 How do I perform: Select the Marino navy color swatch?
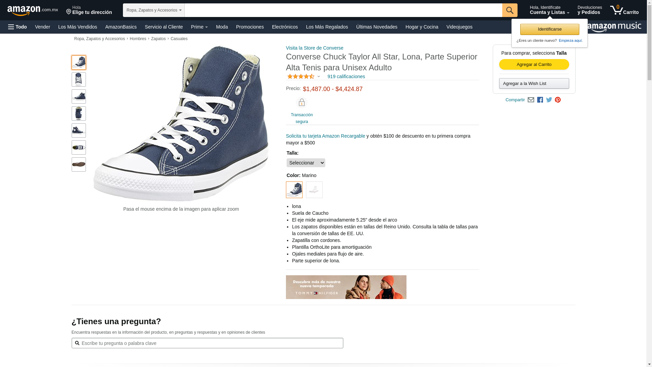point(294,190)
